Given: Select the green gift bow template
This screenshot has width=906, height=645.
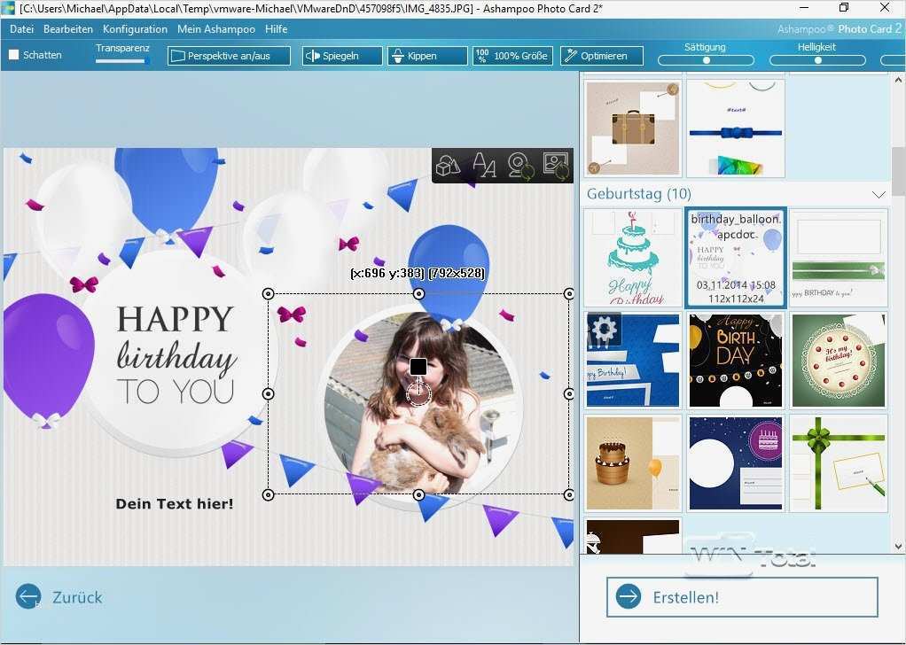Looking at the screenshot, I should coord(838,462).
